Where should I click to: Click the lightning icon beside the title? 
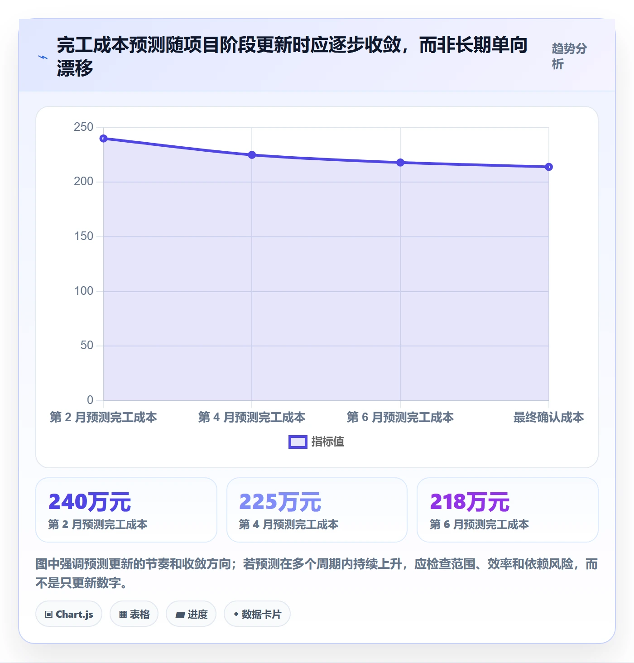43,57
